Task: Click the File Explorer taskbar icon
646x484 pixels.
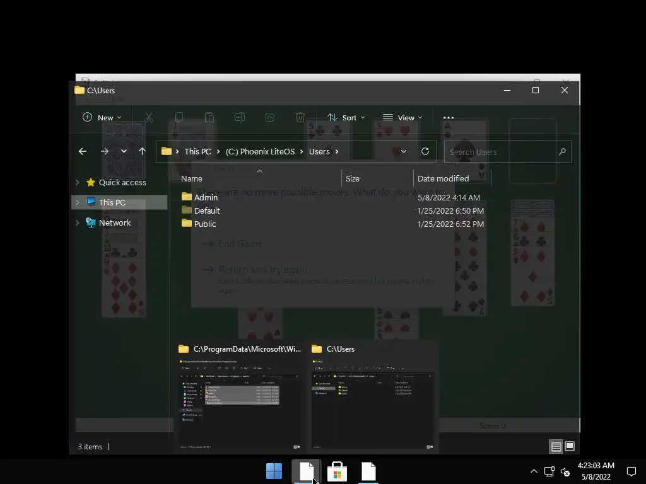Action: point(306,471)
